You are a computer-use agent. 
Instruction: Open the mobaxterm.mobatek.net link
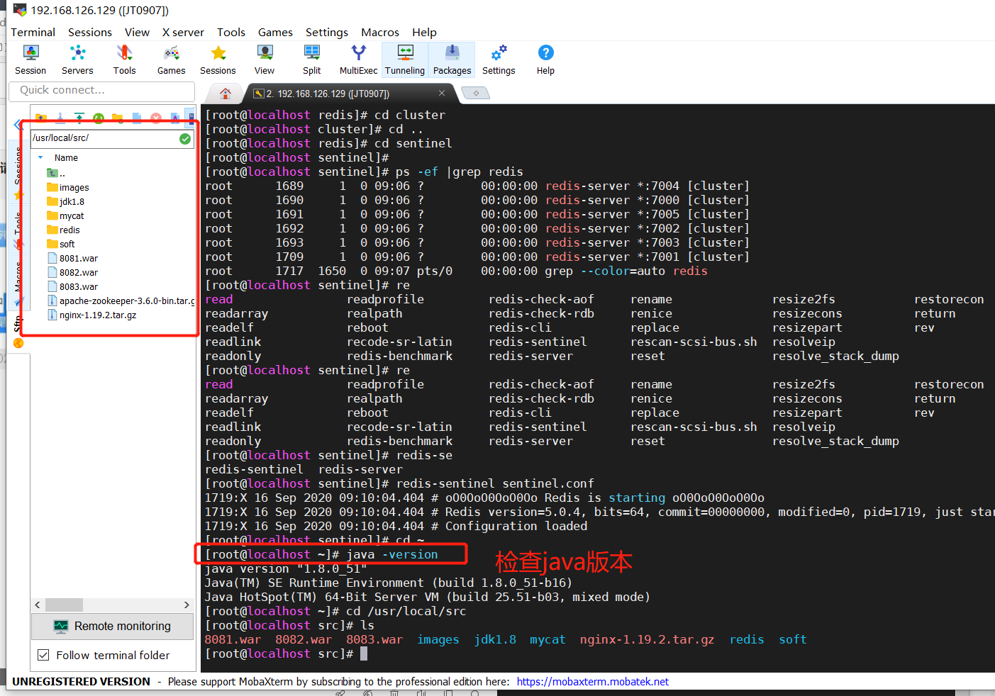pyautogui.click(x=592, y=681)
